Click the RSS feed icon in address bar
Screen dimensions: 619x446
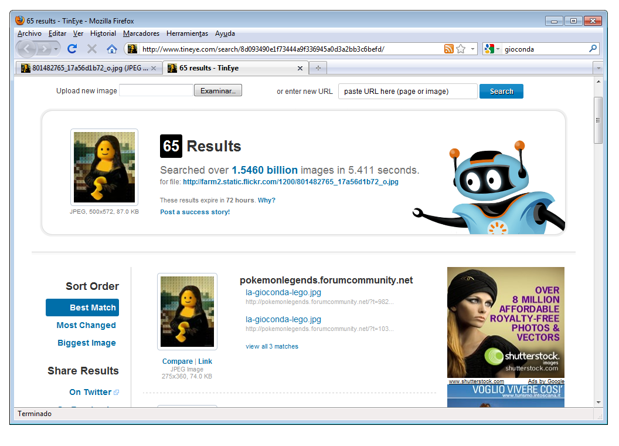449,49
